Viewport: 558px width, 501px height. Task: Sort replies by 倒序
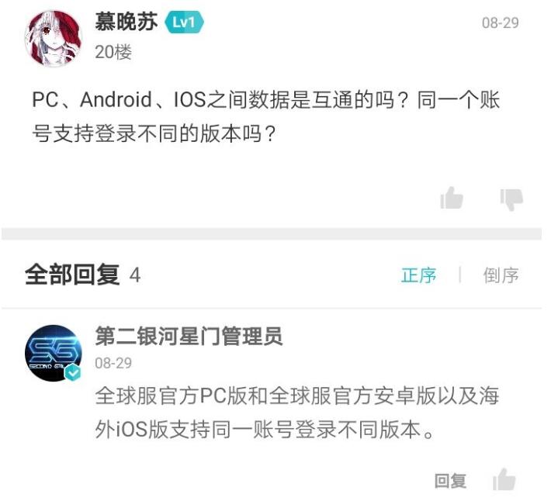pyautogui.click(x=501, y=275)
